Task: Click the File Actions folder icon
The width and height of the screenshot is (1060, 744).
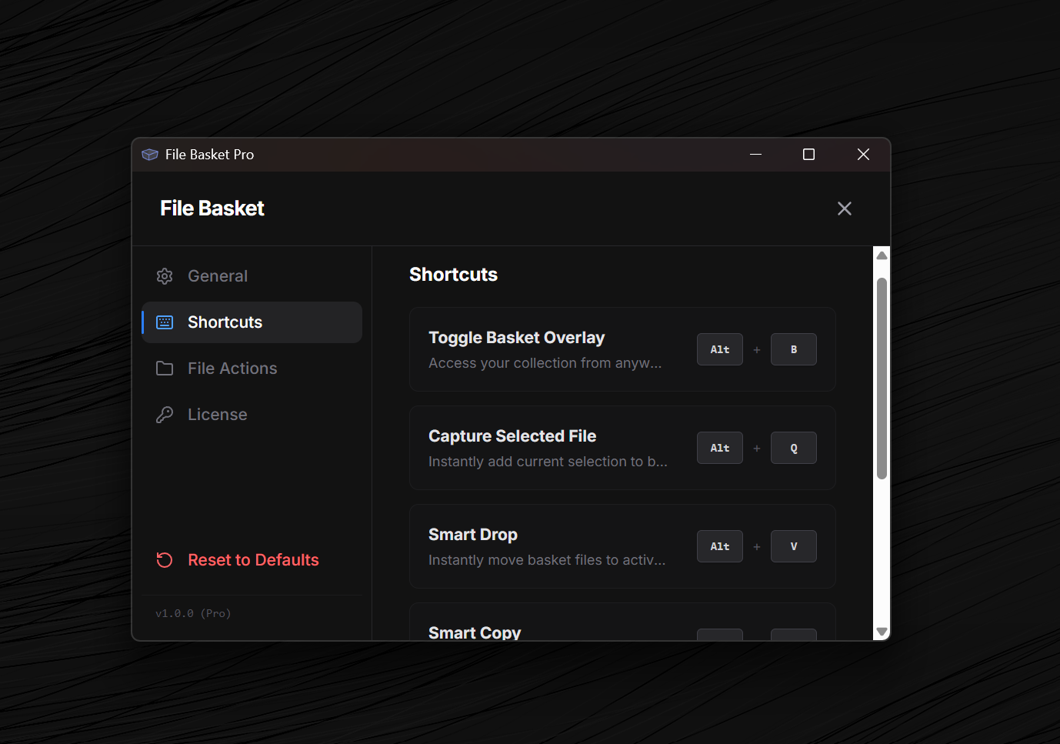Action: (165, 369)
